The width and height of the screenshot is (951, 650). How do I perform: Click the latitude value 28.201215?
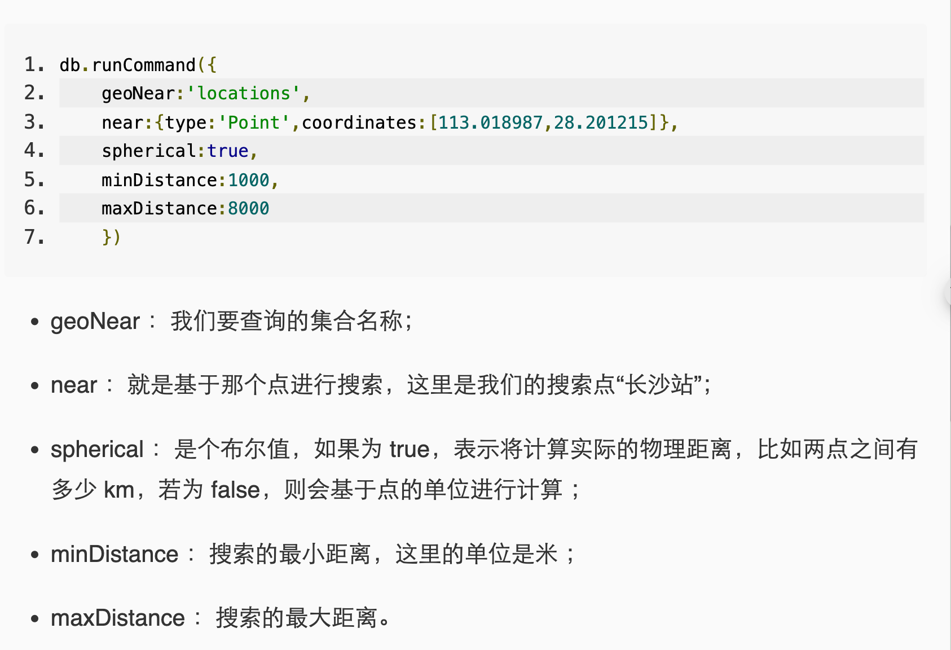(601, 122)
